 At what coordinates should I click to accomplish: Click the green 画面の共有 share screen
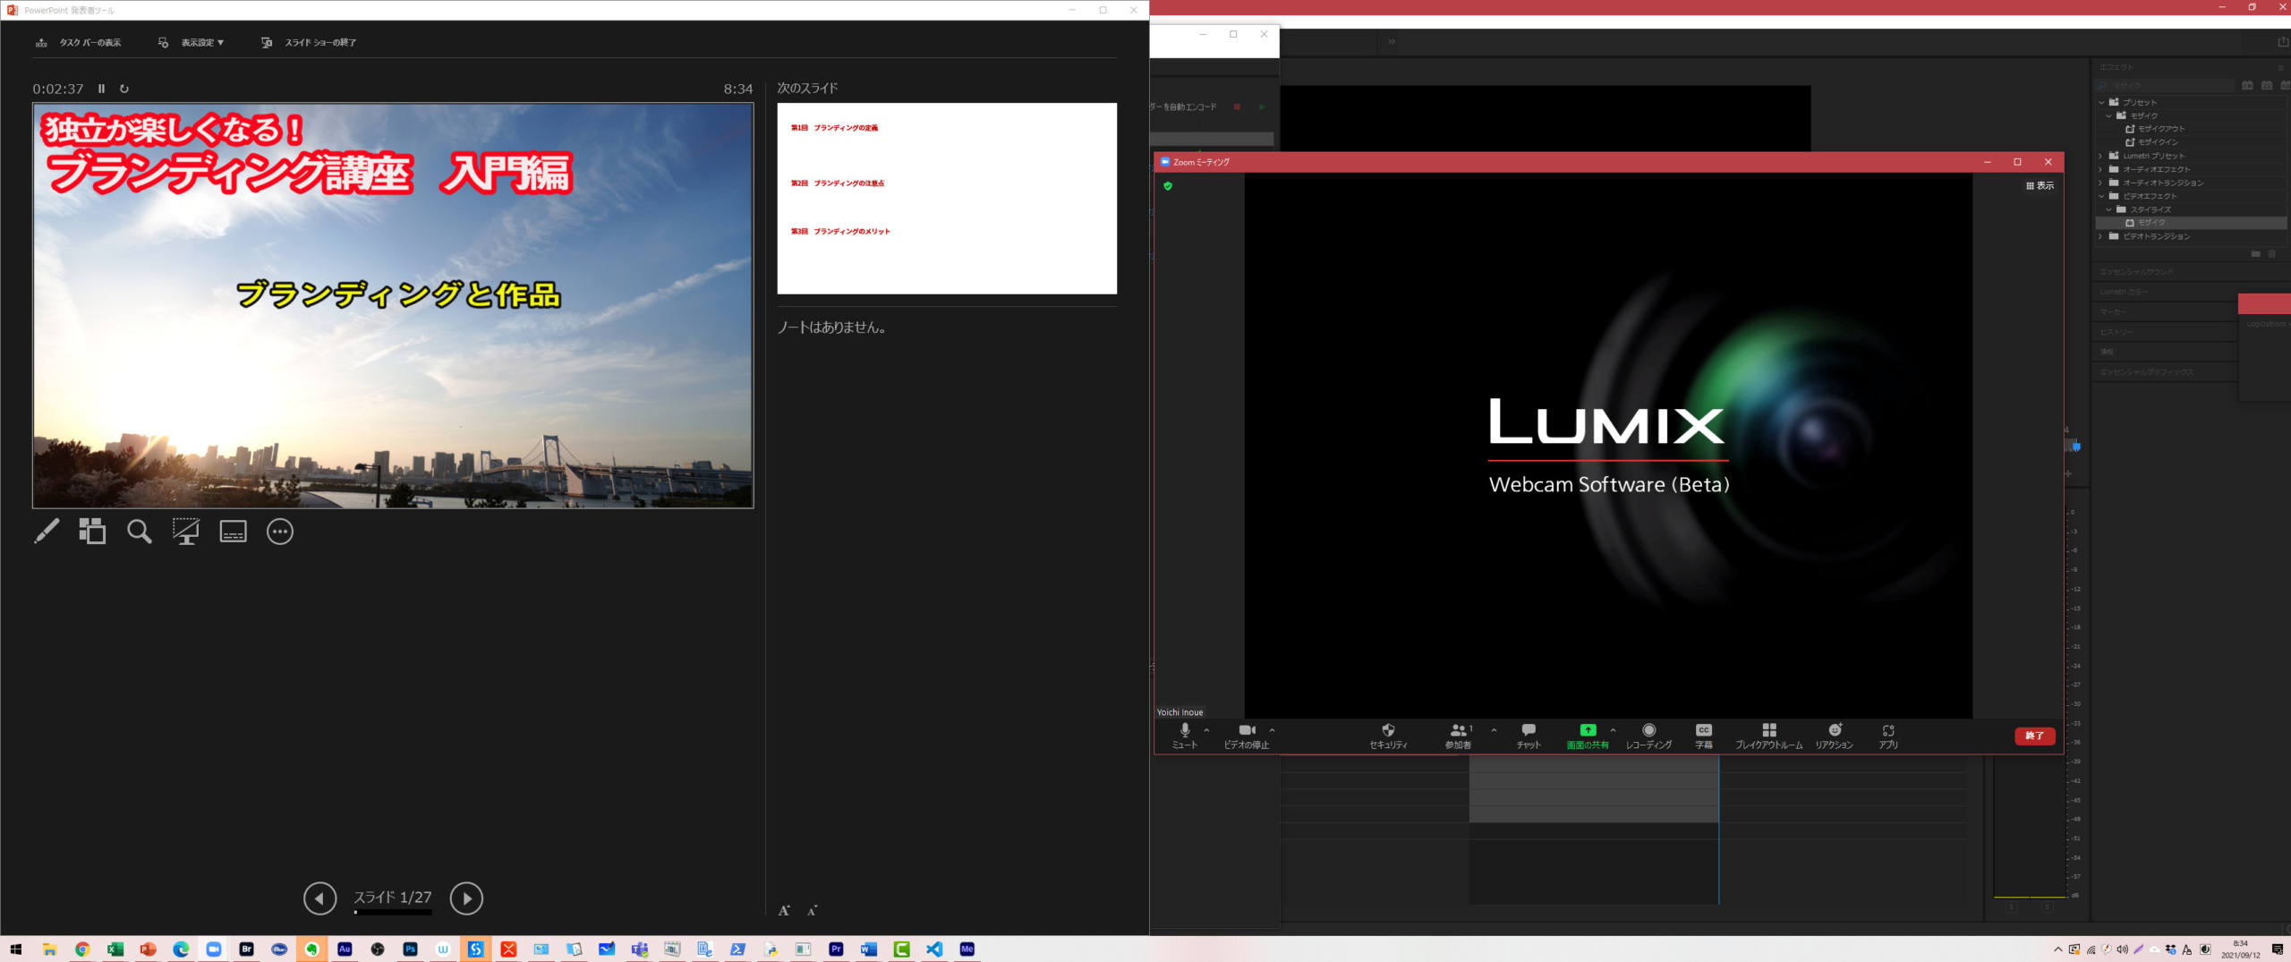point(1588,736)
